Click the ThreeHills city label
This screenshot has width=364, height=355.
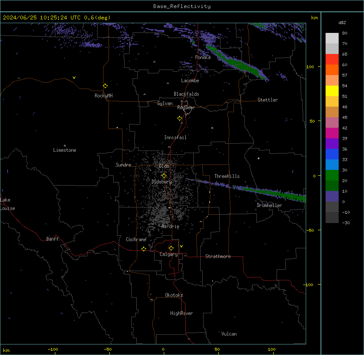point(227,176)
